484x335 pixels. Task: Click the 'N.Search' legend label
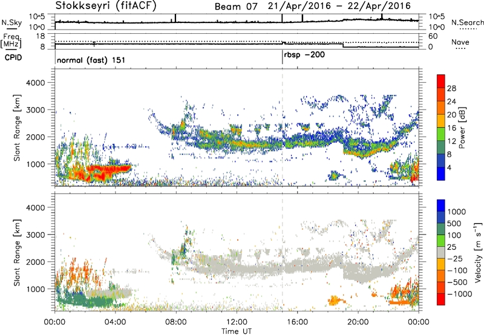pos(467,22)
